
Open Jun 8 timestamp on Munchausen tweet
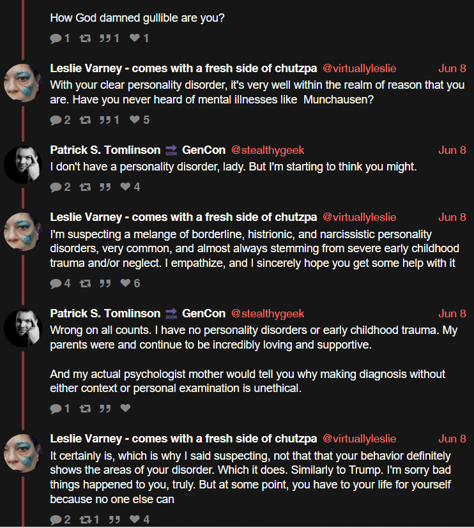coord(452,68)
